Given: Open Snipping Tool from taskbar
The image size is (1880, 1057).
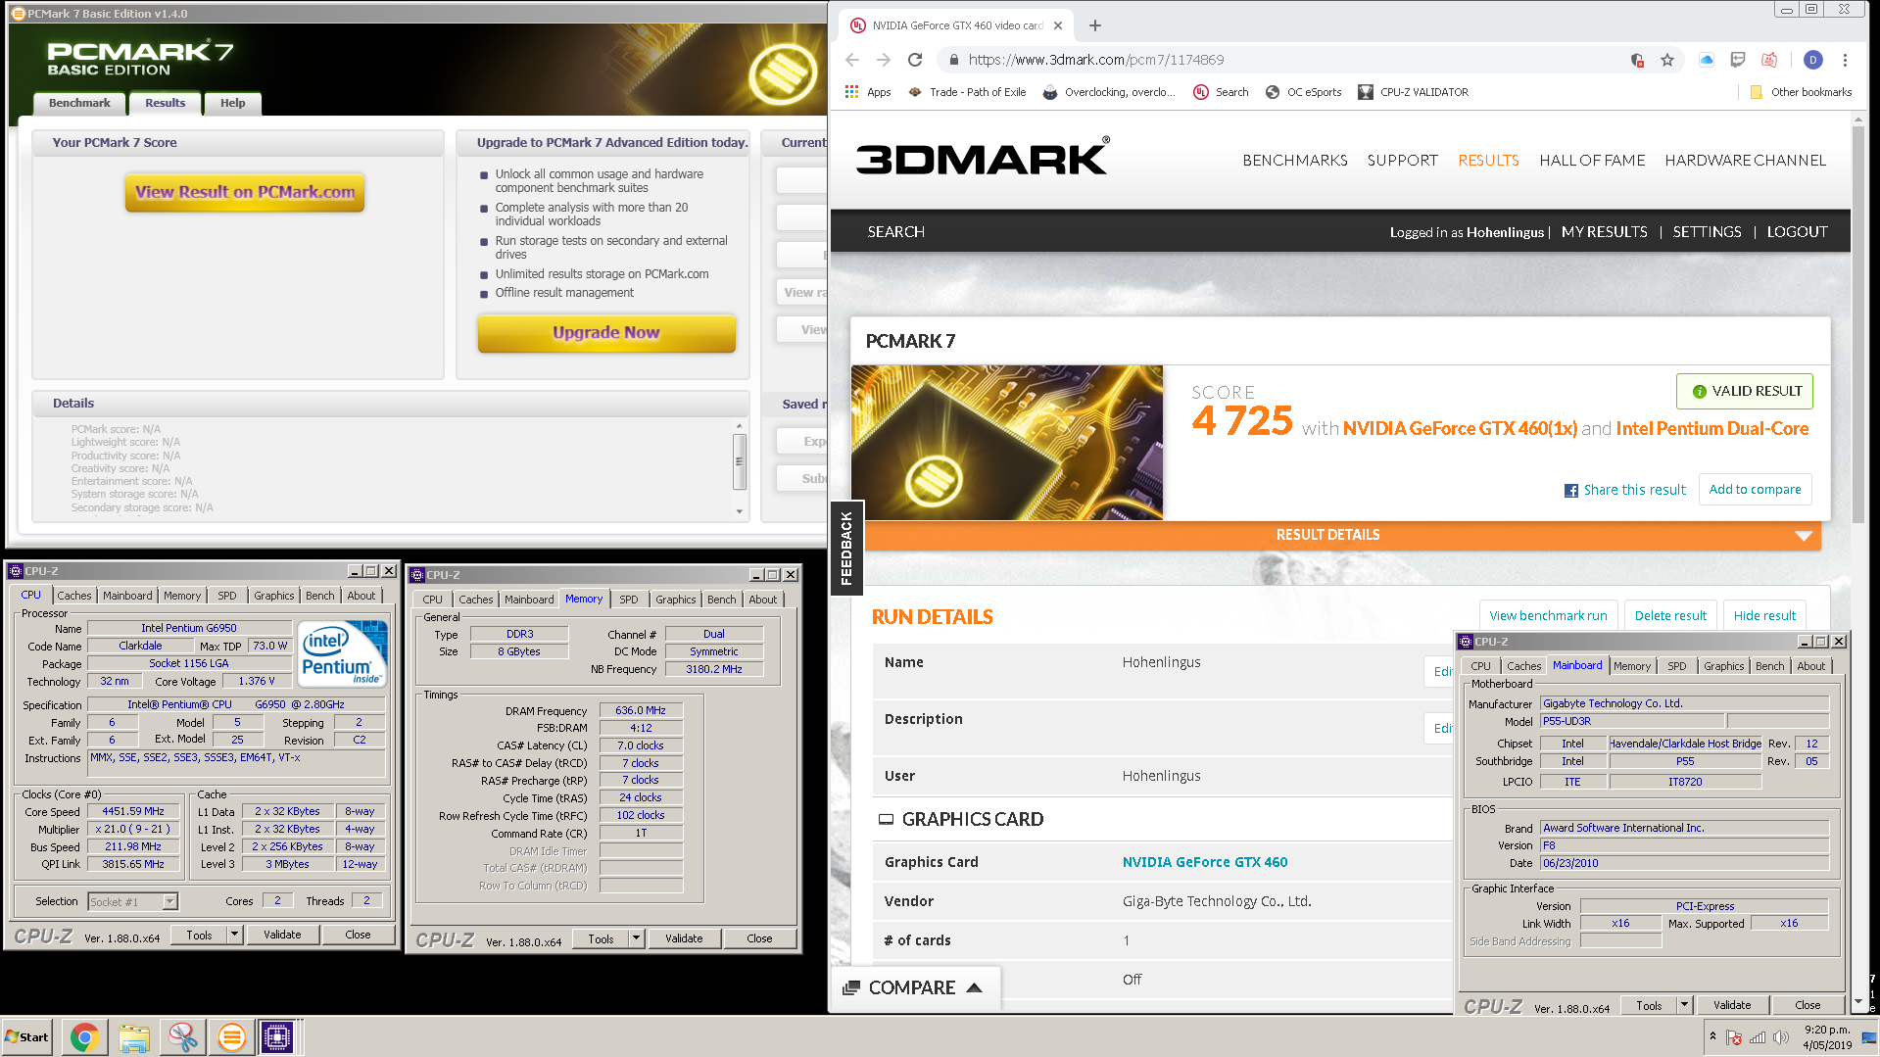Looking at the screenshot, I should tap(182, 1037).
